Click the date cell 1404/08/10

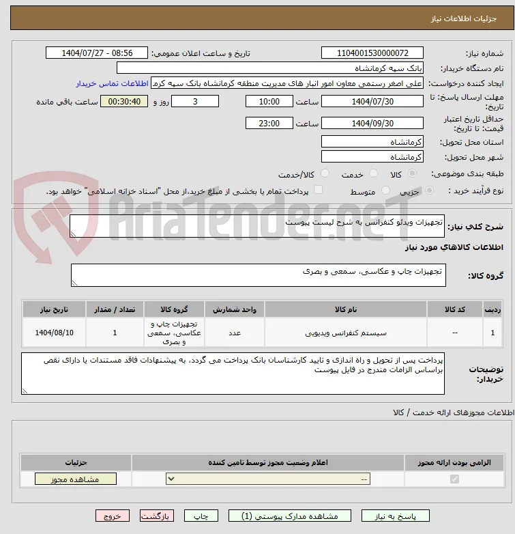(x=54, y=333)
